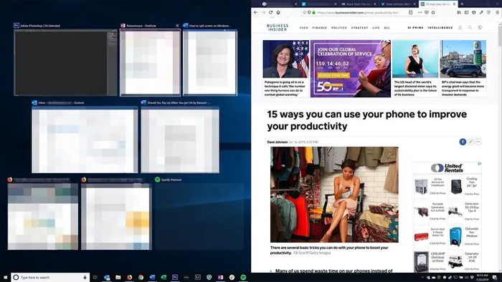Expand the article's more share options
Screen dimensions: 502x282
478,142
